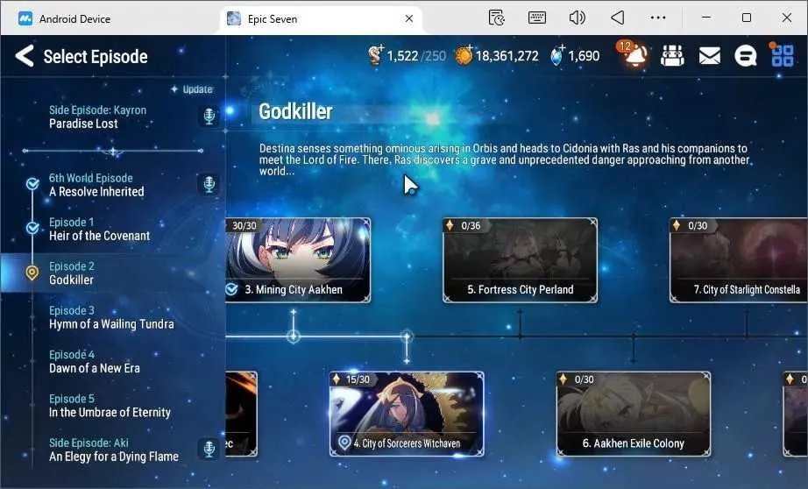808x489 pixels.
Task: Add energy via the 1,522 stamina icon
Action: click(376, 55)
